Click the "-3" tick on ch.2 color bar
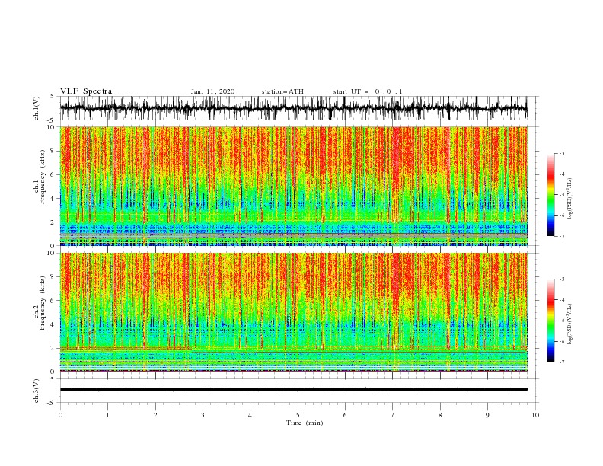Viewport: 603px width, 466px height. coord(561,279)
